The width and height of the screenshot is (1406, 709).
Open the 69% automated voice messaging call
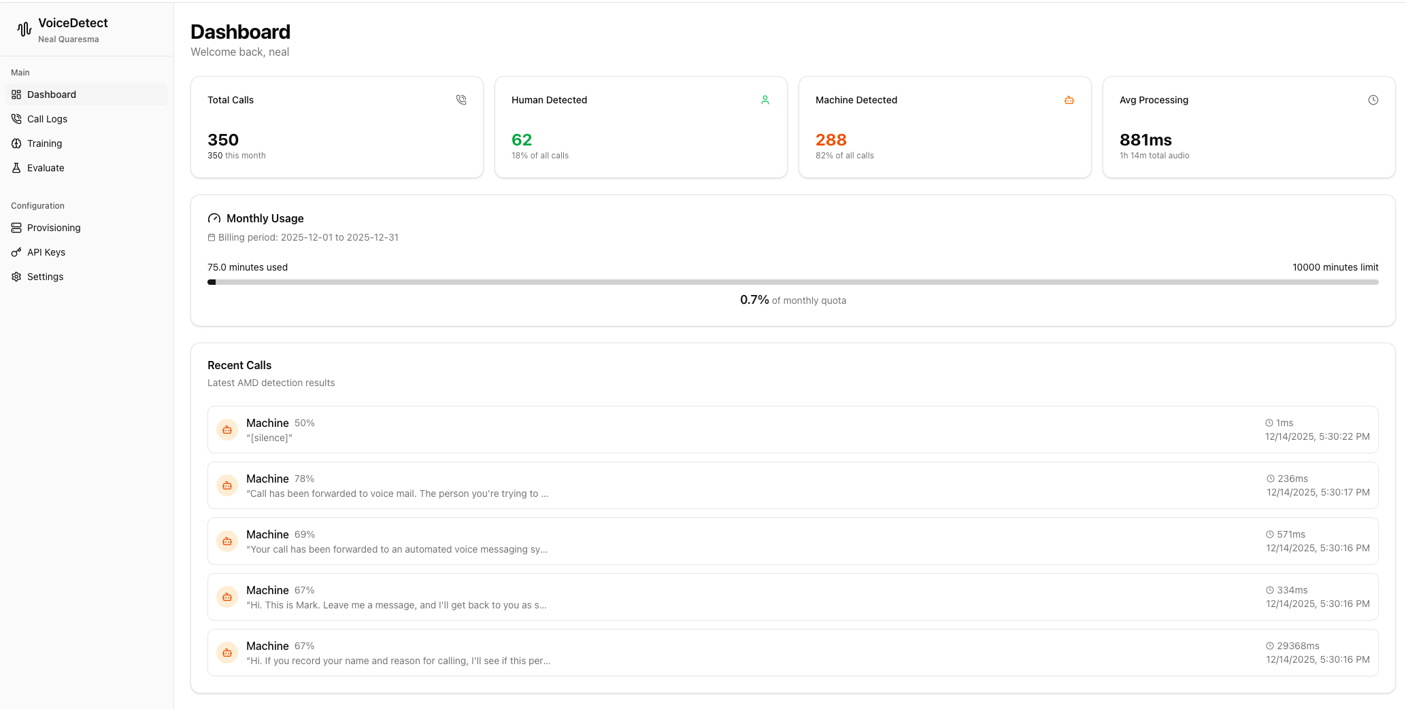(792, 541)
